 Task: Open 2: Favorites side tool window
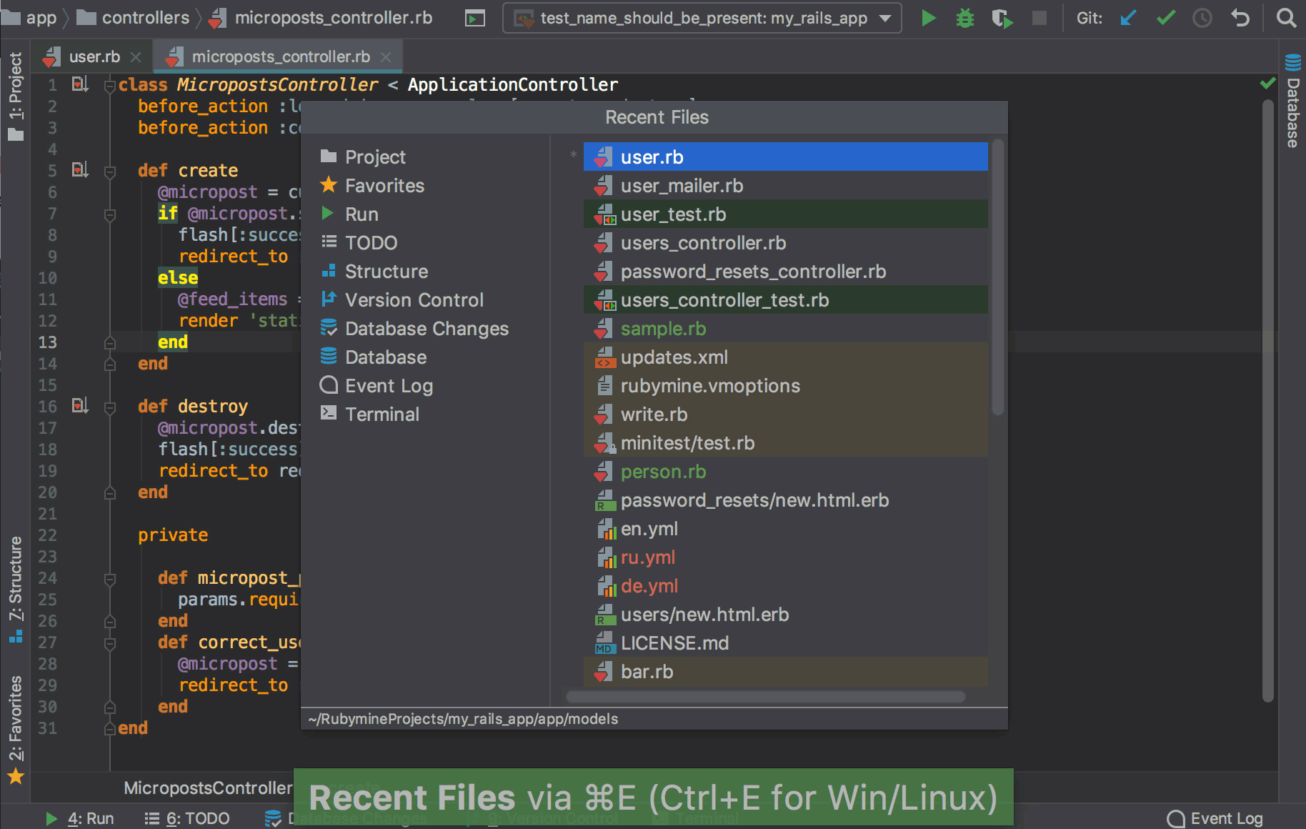pos(15,729)
